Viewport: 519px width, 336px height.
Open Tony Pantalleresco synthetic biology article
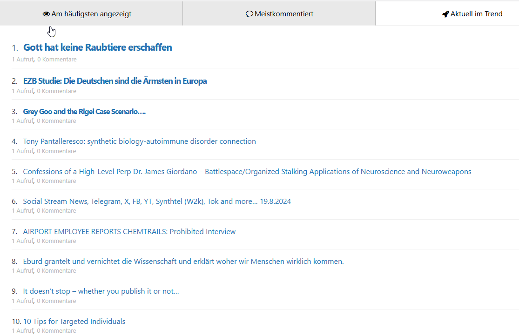coord(139,141)
